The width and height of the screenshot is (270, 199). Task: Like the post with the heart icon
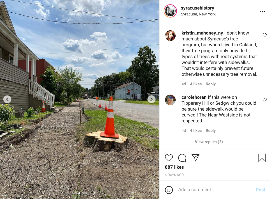click(169, 158)
